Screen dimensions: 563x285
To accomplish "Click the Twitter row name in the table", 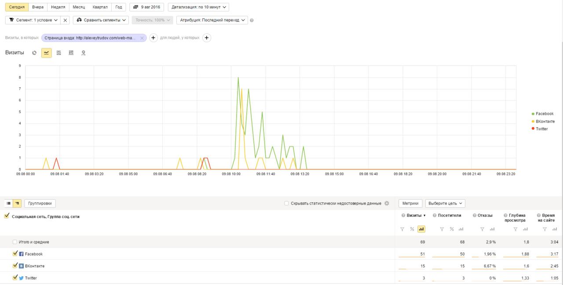I will pyautogui.click(x=31, y=278).
